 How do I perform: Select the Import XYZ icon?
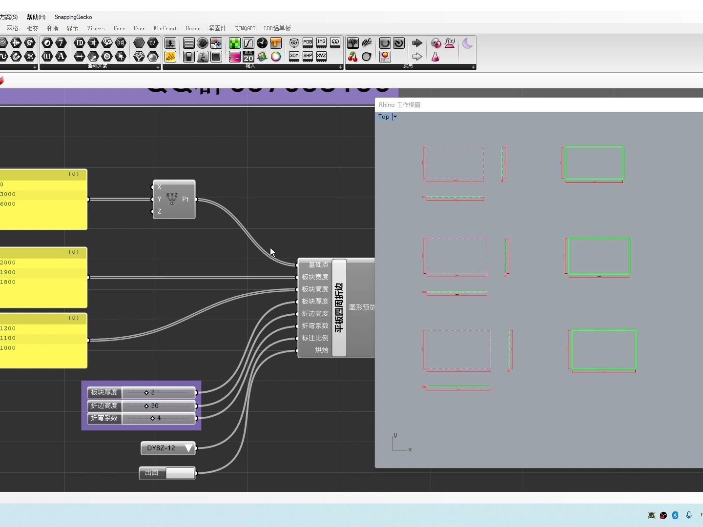321,57
